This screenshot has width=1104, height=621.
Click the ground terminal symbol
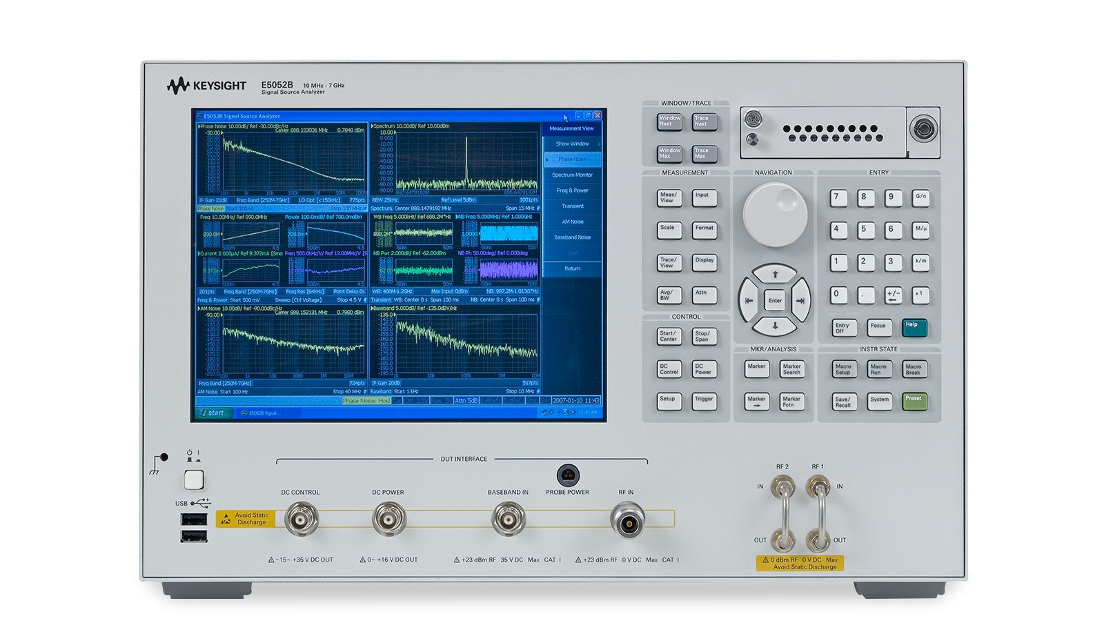(159, 464)
